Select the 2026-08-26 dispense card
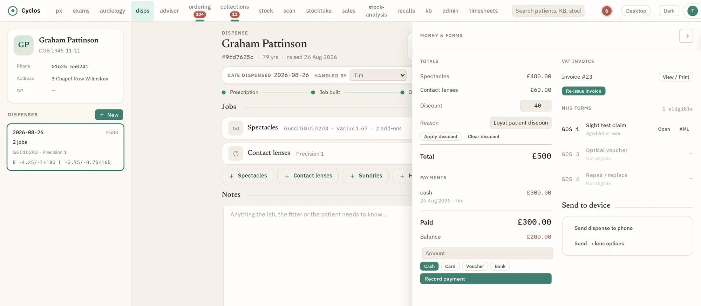Image resolution: width=701 pixels, height=306 pixels. (66, 147)
